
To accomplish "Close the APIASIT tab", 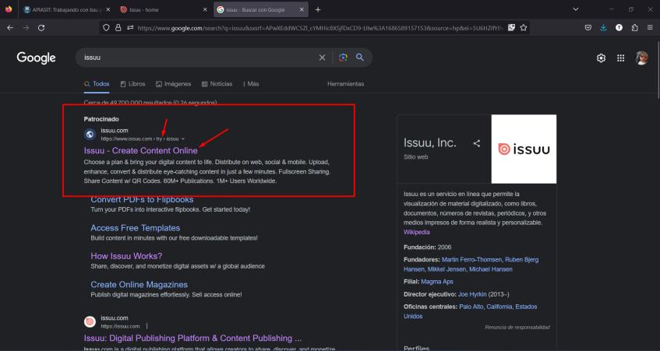I will [108, 9].
